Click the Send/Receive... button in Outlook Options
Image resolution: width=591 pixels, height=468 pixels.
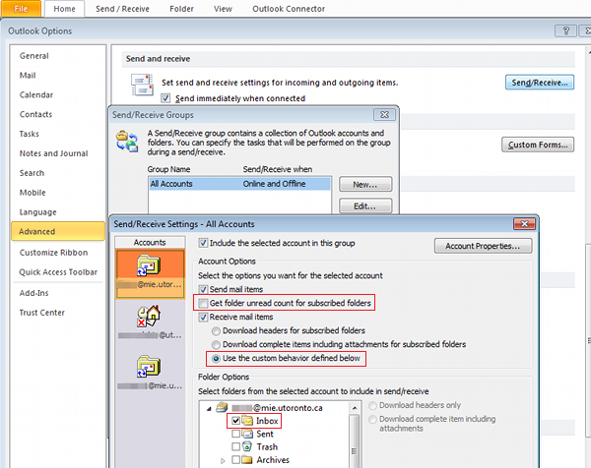(540, 83)
